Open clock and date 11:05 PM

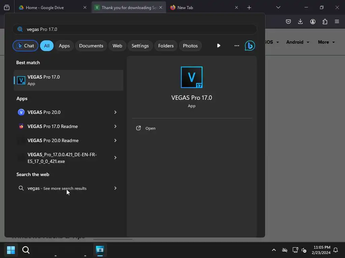pyautogui.click(x=321, y=250)
